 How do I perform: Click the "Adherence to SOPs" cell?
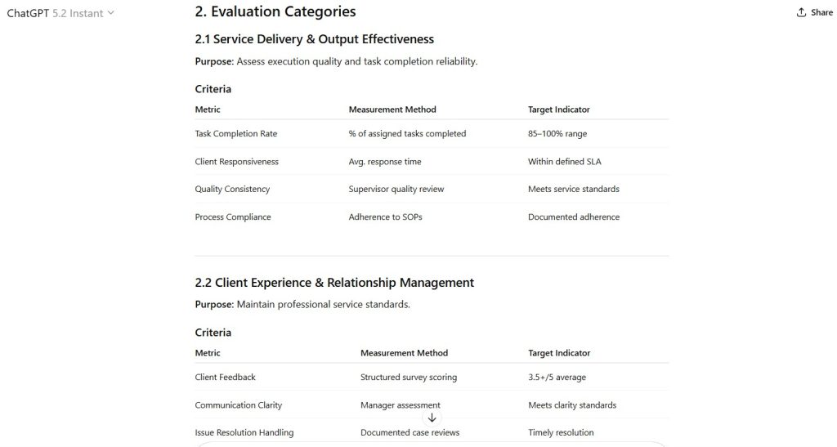pyautogui.click(x=386, y=217)
